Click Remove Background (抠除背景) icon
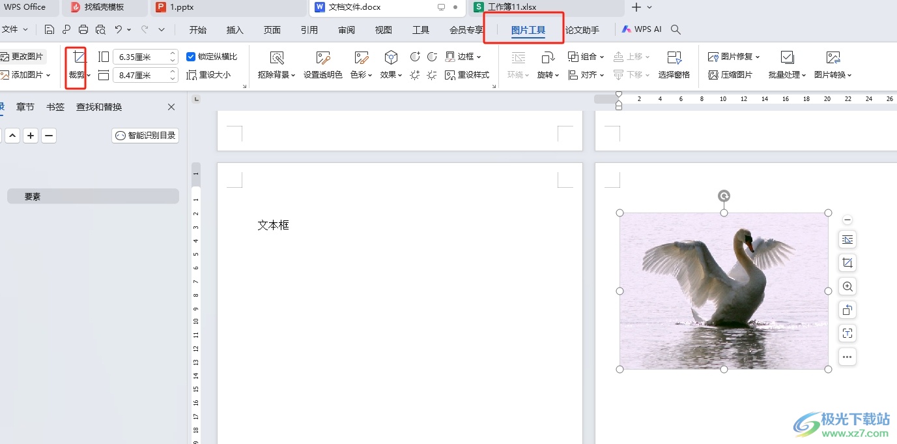The height and width of the screenshot is (444, 897). [277, 57]
